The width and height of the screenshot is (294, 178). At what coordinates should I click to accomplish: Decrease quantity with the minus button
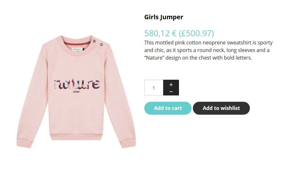(x=171, y=92)
